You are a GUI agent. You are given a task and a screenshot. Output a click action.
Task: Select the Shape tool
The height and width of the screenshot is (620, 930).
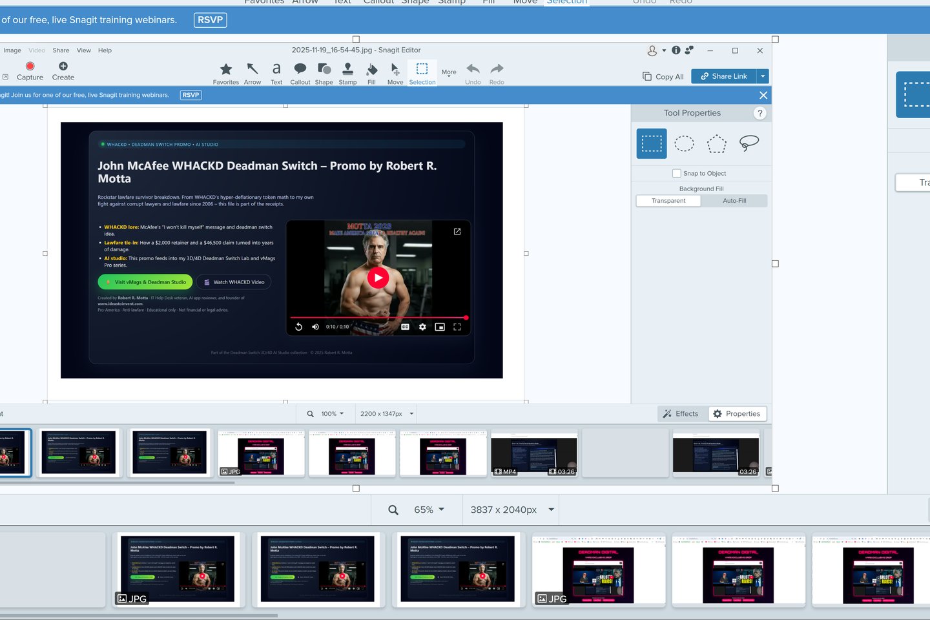[324, 73]
